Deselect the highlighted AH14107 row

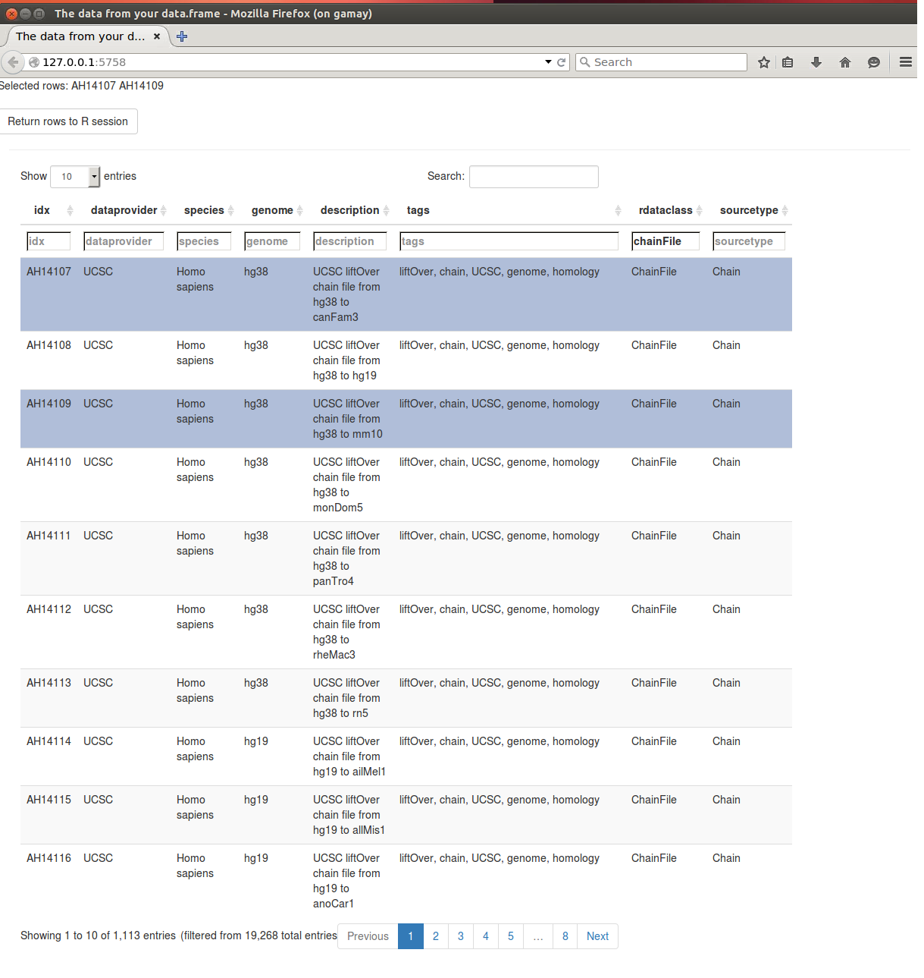click(406, 294)
